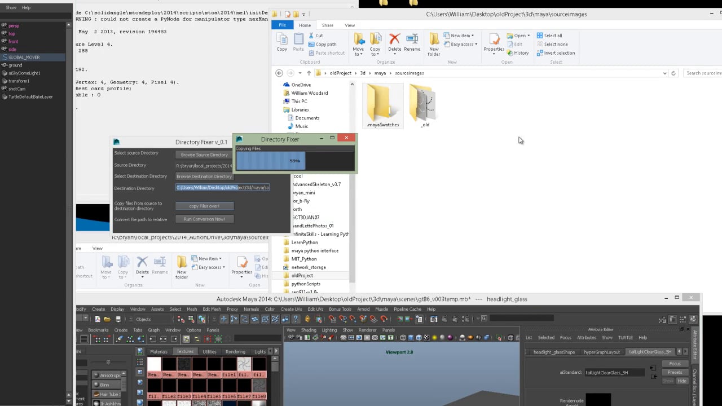The width and height of the screenshot is (722, 406).
Task: Click Hide button in Attribute Editor
Action: [682, 381]
